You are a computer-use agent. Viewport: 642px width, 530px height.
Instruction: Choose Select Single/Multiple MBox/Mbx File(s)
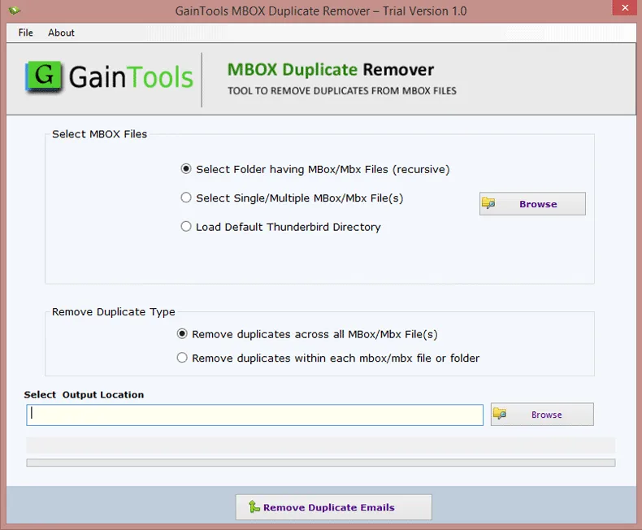pyautogui.click(x=187, y=198)
